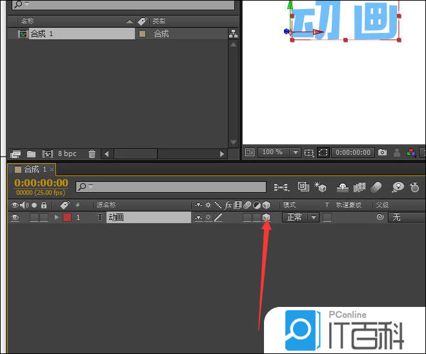Select the 动画 layer name
426x354 pixels.
pos(148,217)
